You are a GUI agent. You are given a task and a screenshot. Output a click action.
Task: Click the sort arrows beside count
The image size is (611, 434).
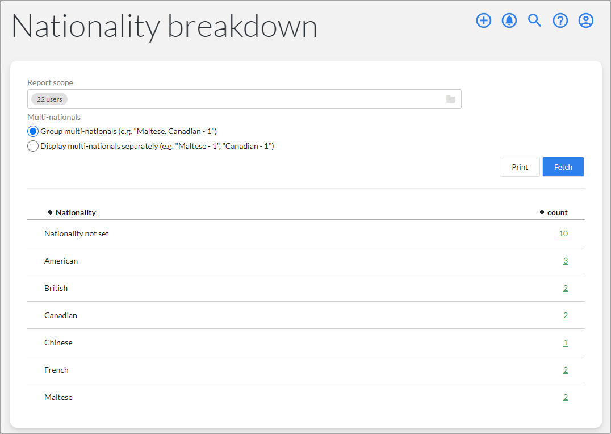coord(542,212)
